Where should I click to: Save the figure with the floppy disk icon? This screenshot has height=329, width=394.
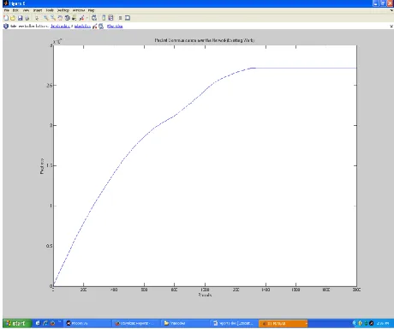pos(20,18)
